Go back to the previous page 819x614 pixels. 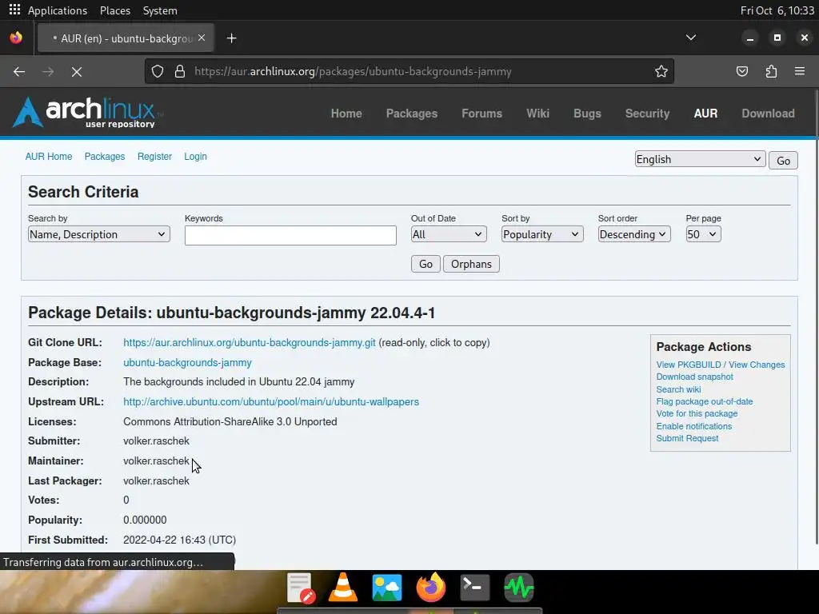[19, 71]
